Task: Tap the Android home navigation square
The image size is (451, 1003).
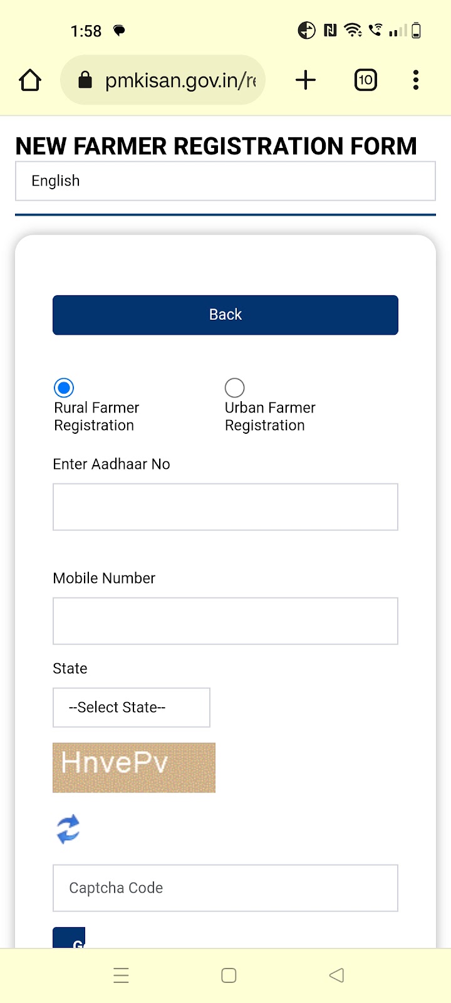Action: 229,975
